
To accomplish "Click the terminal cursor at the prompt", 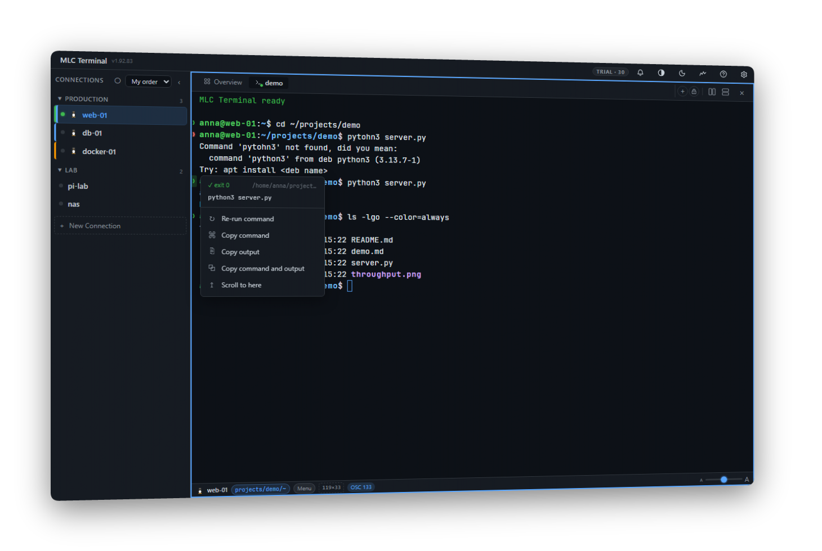I will [x=350, y=286].
